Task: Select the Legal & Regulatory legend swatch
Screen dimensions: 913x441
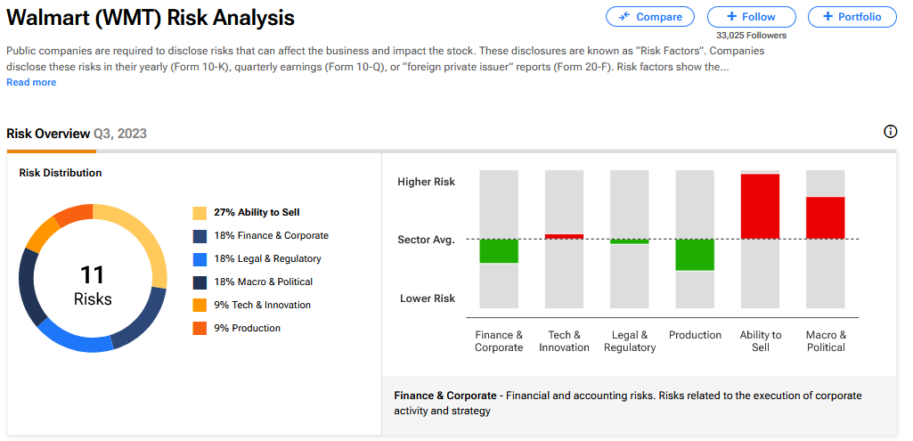Action: [200, 259]
